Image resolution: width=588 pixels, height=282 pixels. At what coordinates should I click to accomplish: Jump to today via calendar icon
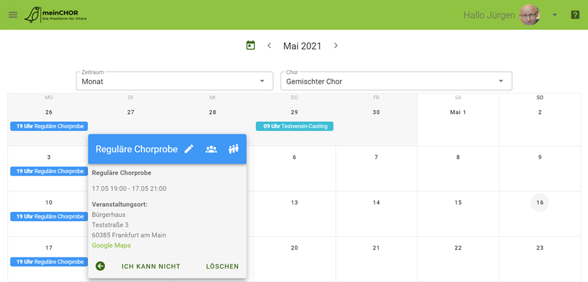[x=250, y=45]
